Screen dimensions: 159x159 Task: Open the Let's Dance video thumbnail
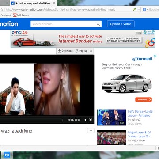[x=112, y=117]
